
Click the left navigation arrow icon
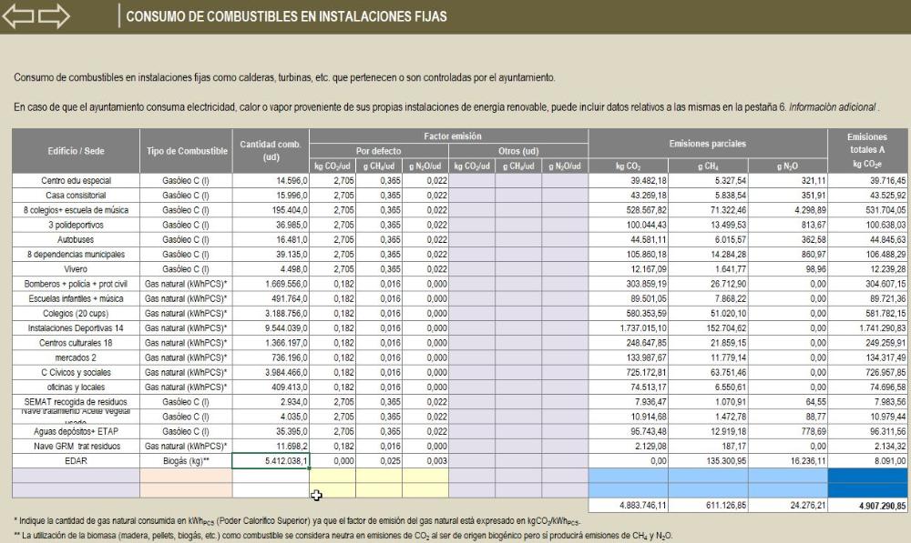point(19,15)
